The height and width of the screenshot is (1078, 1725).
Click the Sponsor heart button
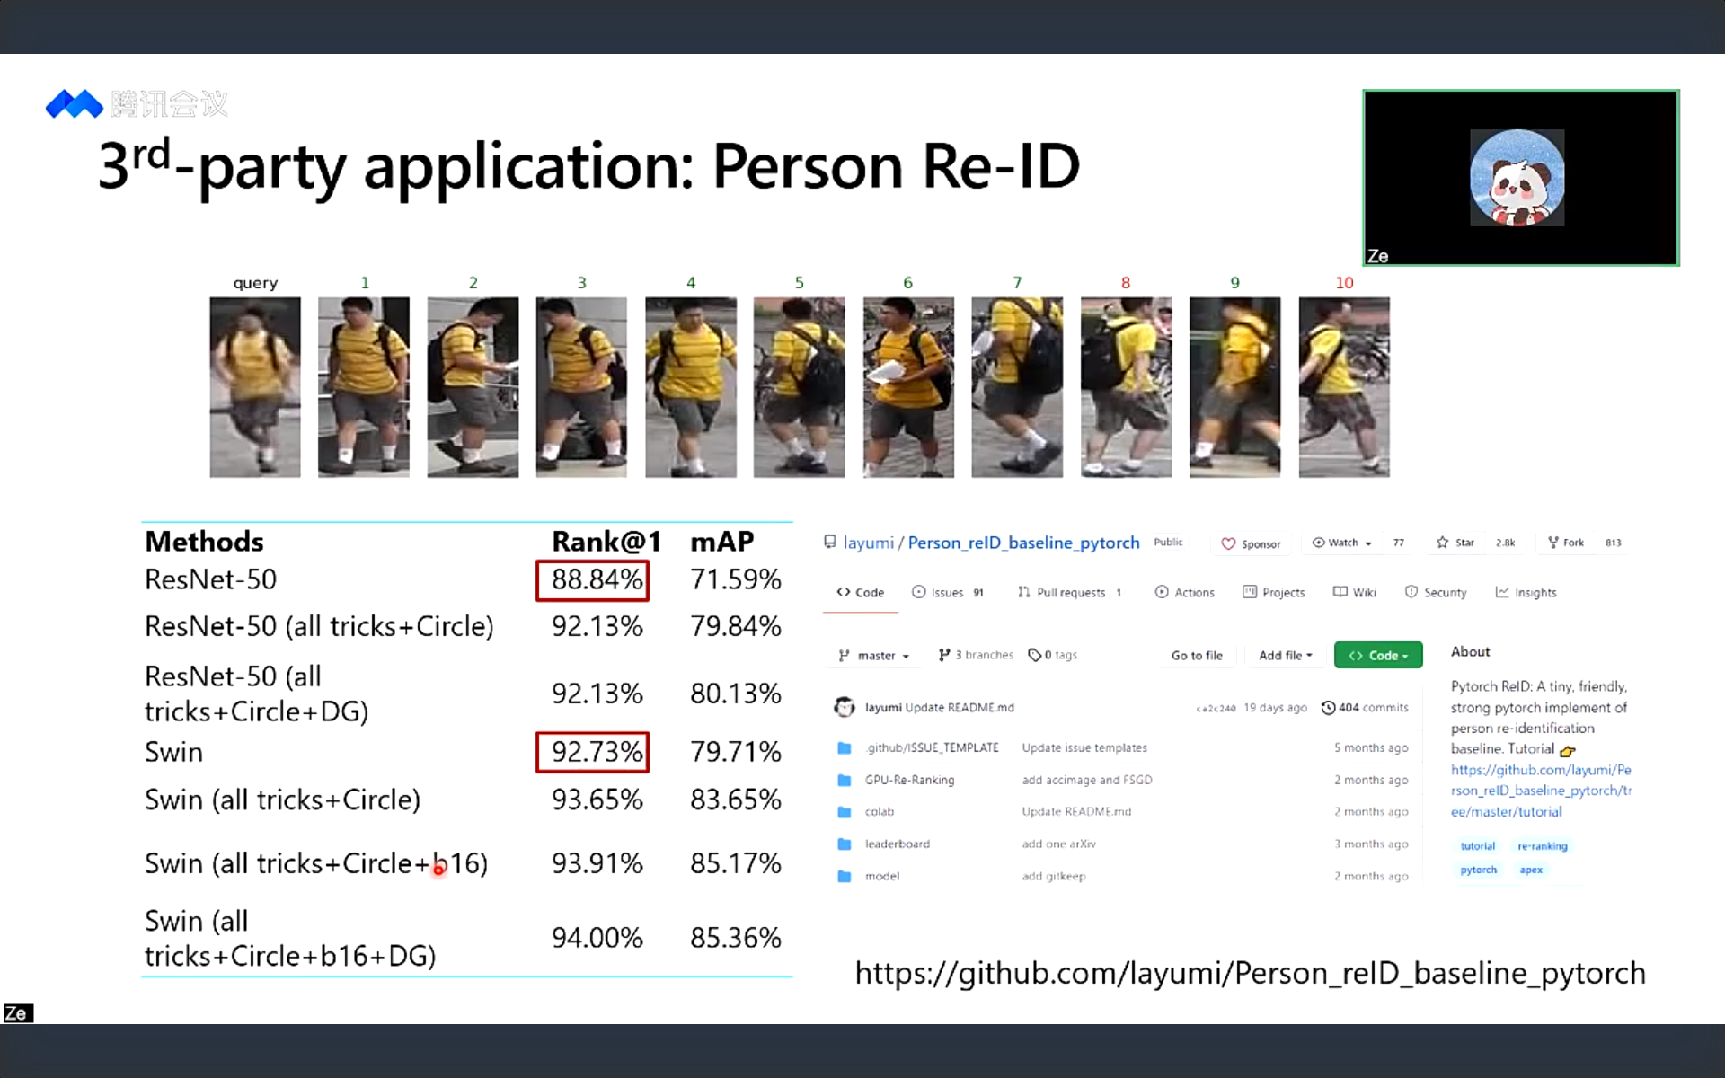[x=1251, y=543]
